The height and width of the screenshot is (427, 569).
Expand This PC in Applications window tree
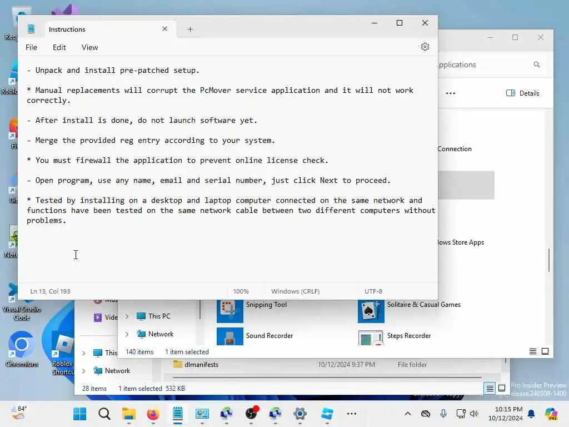(x=127, y=316)
